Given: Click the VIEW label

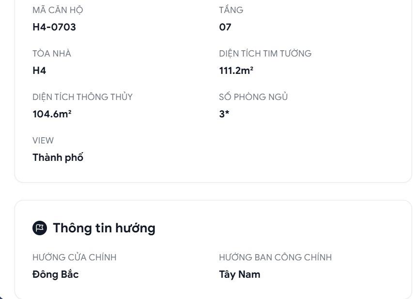Looking at the screenshot, I should point(43,141).
